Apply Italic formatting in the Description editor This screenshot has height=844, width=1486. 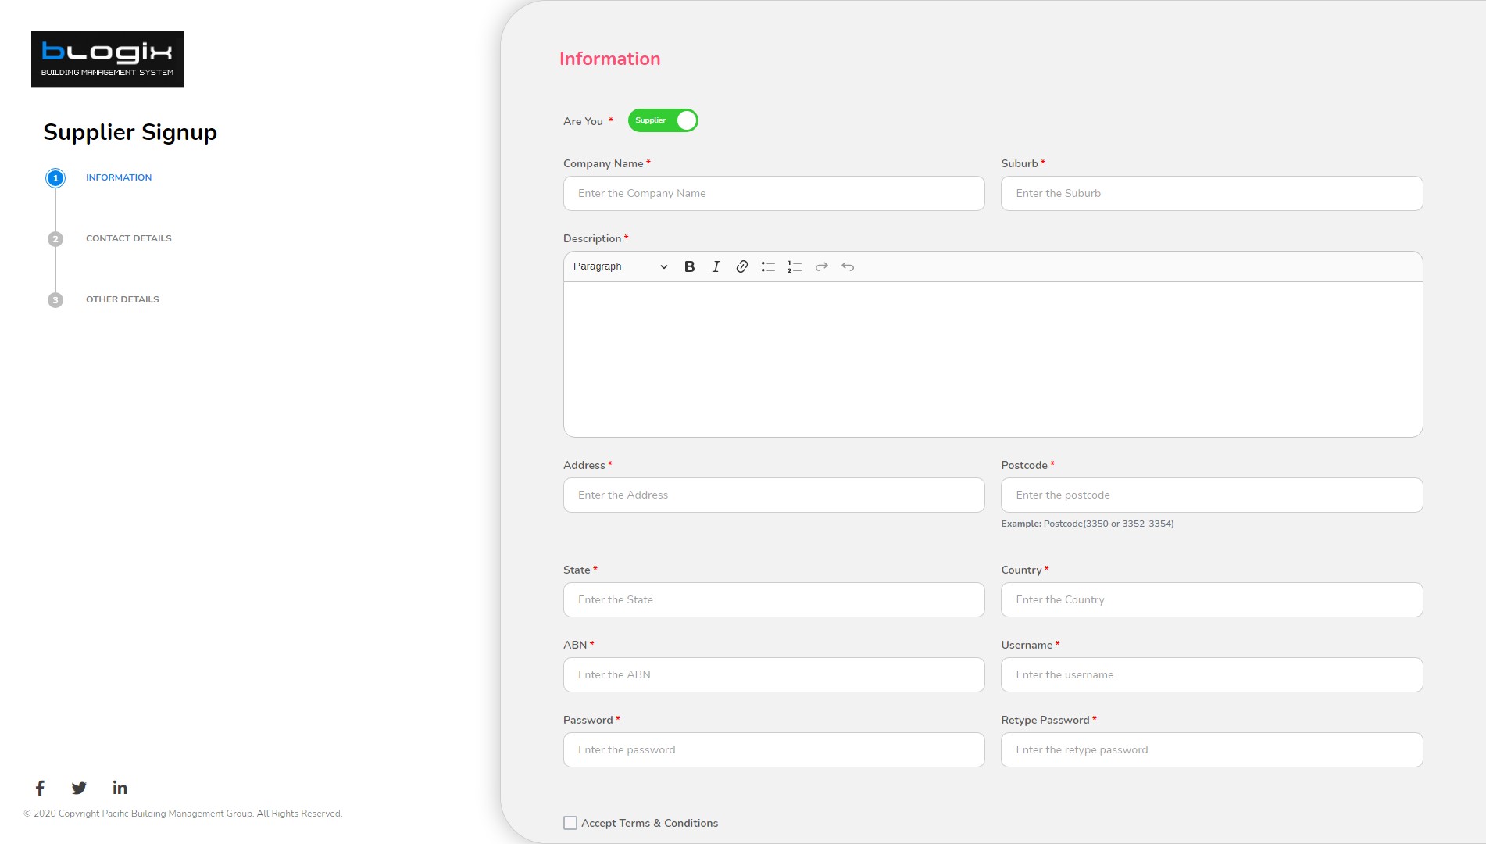coord(715,266)
